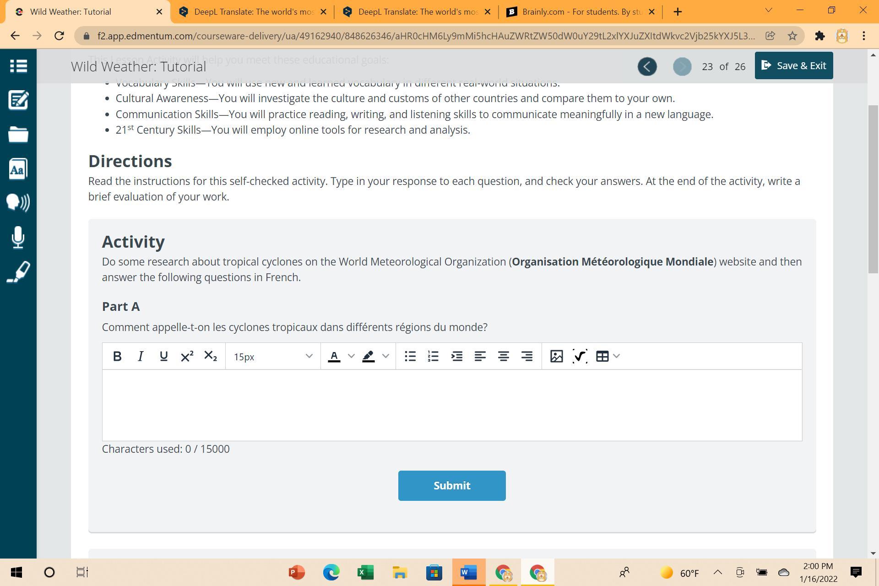This screenshot has height=586, width=879.
Task: Open the sidebar dictionary tool
Action: pyautogui.click(x=18, y=169)
